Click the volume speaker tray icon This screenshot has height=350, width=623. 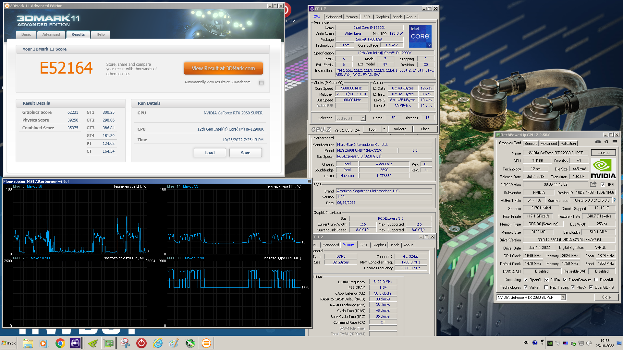pos(589,343)
